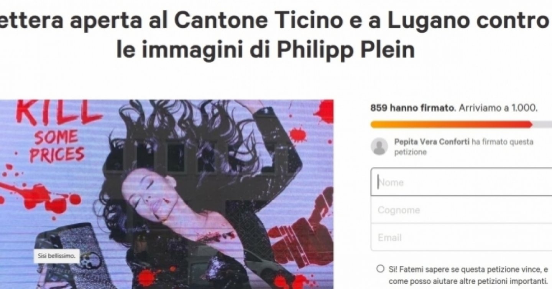Focus the Nome input field
This screenshot has height=289, width=552.
(x=461, y=182)
